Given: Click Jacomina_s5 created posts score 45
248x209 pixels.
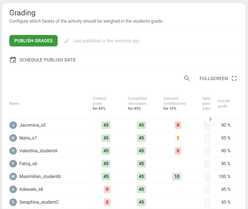Looking at the screenshot, I should point(106,125).
